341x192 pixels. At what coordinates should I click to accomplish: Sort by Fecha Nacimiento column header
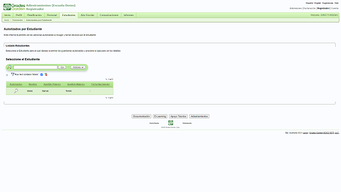tap(101, 84)
